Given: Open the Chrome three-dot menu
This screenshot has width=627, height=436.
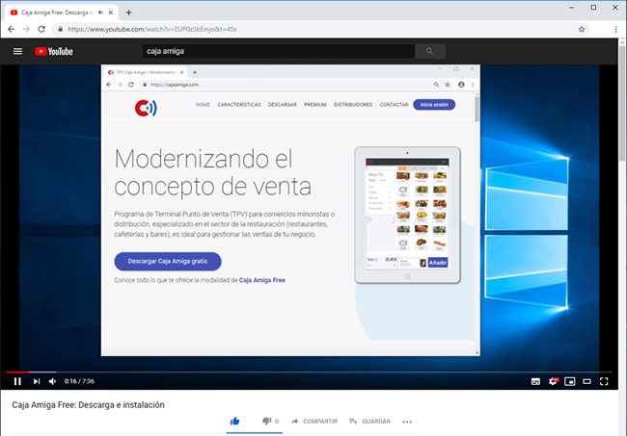Looking at the screenshot, I should [615, 29].
